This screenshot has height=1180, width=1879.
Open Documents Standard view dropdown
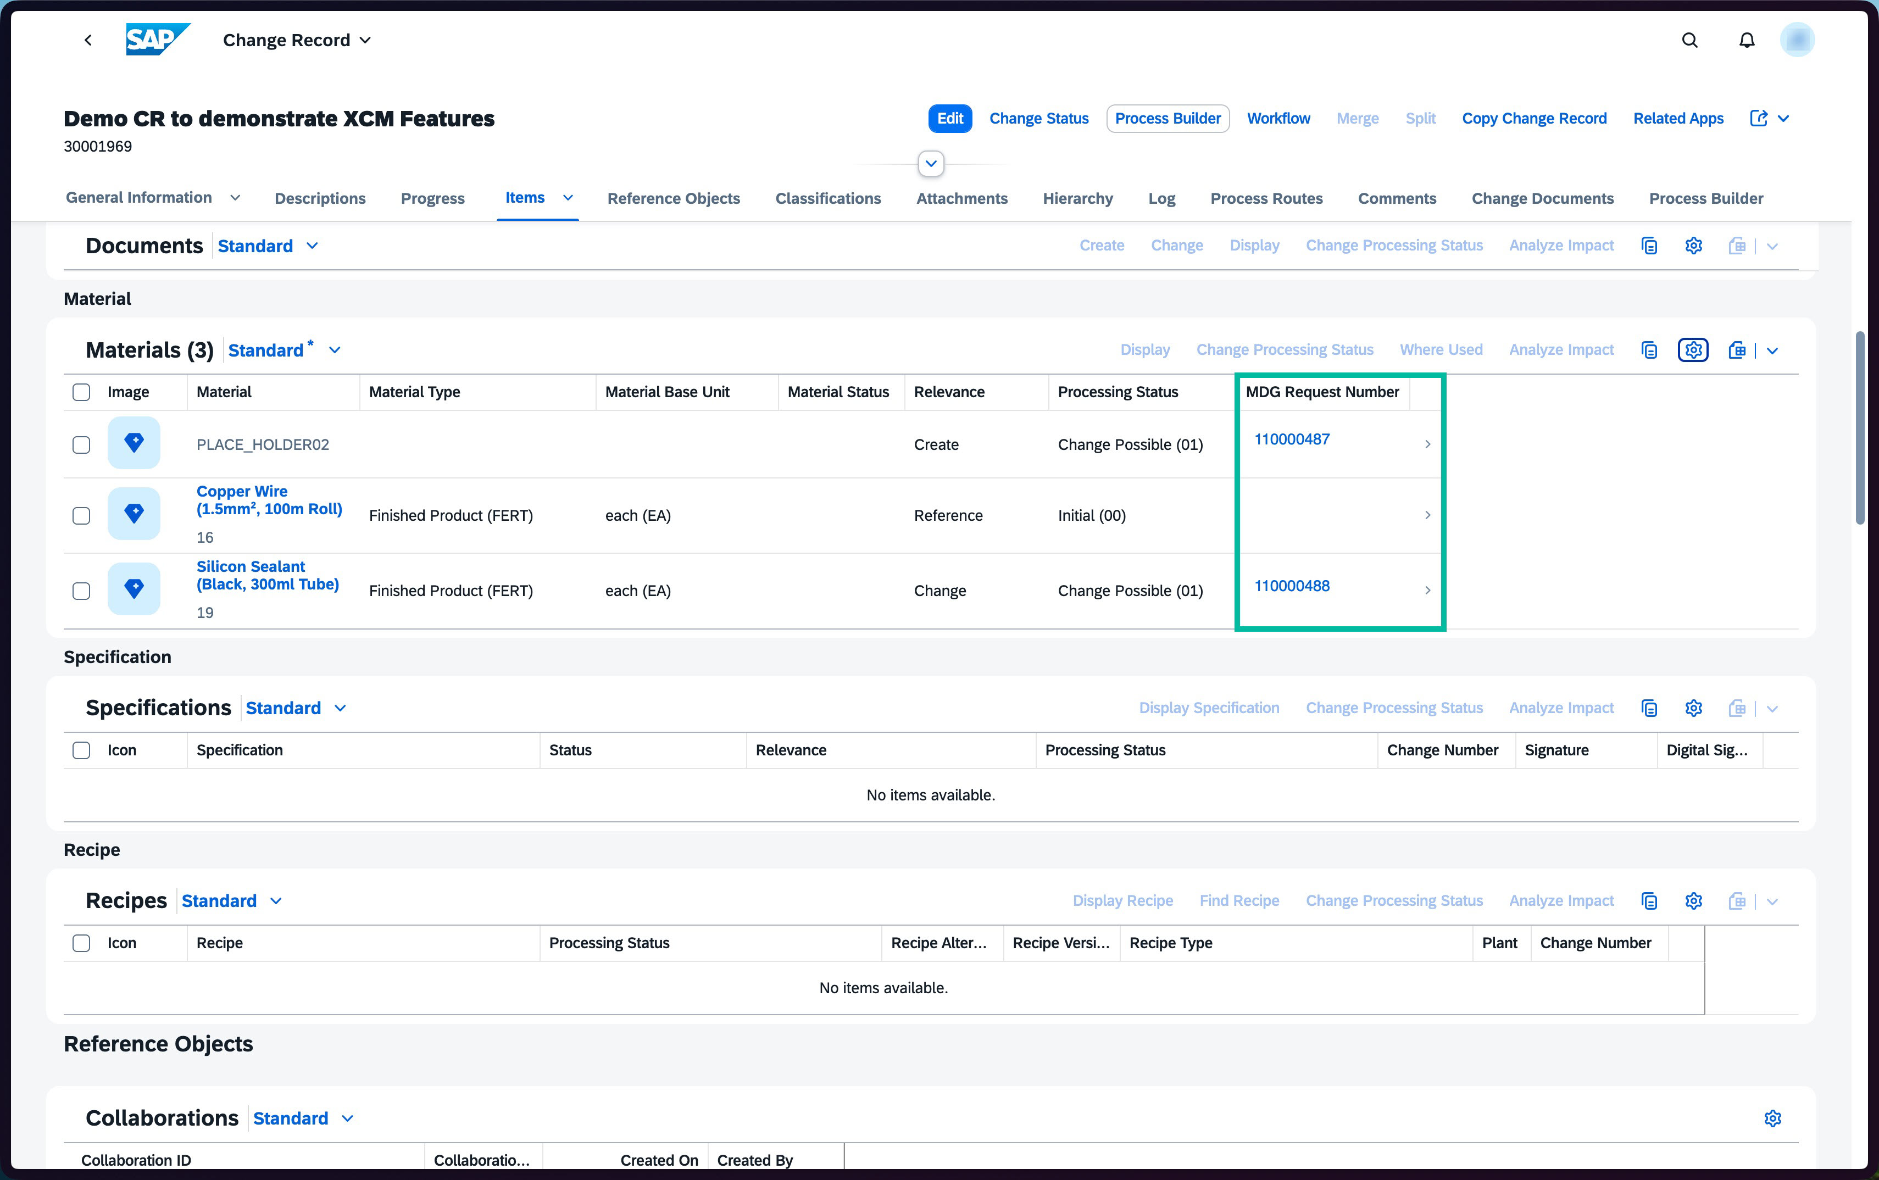point(312,246)
